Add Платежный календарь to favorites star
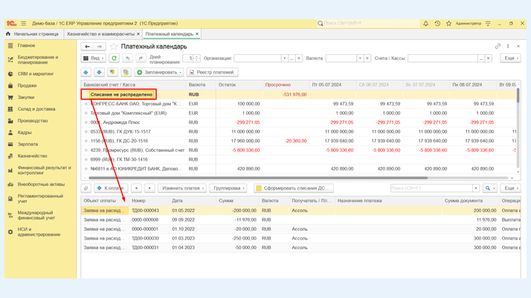The height and width of the screenshot is (298, 531). click(x=113, y=47)
